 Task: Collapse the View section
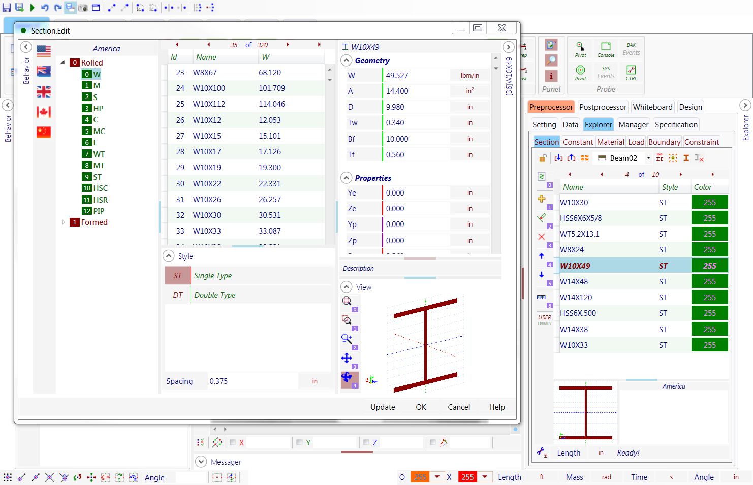coord(347,287)
